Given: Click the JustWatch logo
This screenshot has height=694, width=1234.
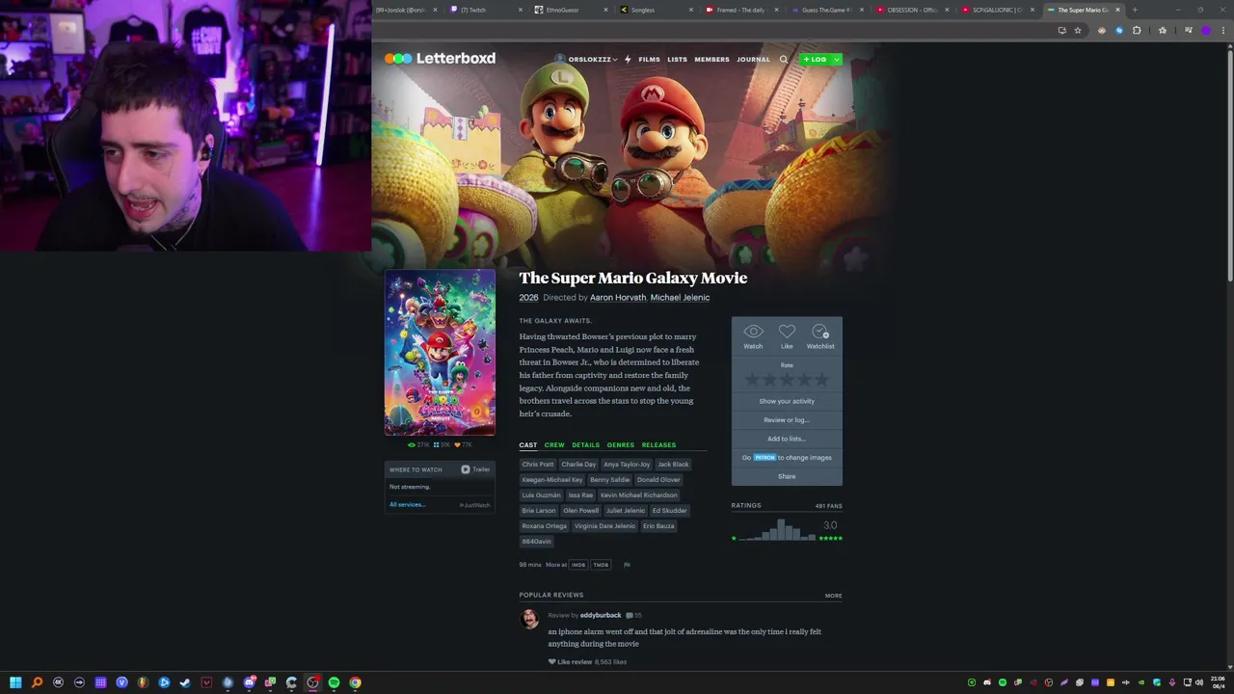Looking at the screenshot, I should click(475, 505).
